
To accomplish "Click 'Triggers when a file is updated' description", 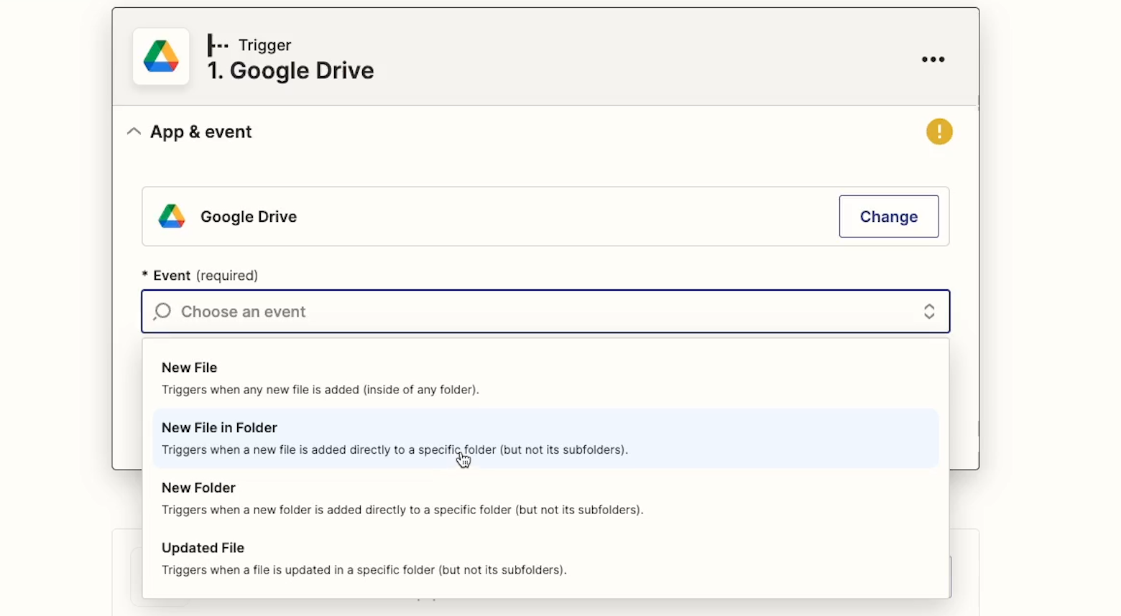I will pyautogui.click(x=364, y=570).
